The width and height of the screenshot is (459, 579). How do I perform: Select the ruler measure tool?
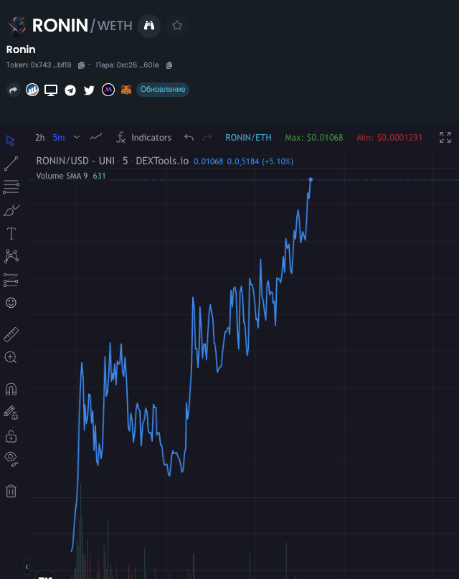click(11, 334)
